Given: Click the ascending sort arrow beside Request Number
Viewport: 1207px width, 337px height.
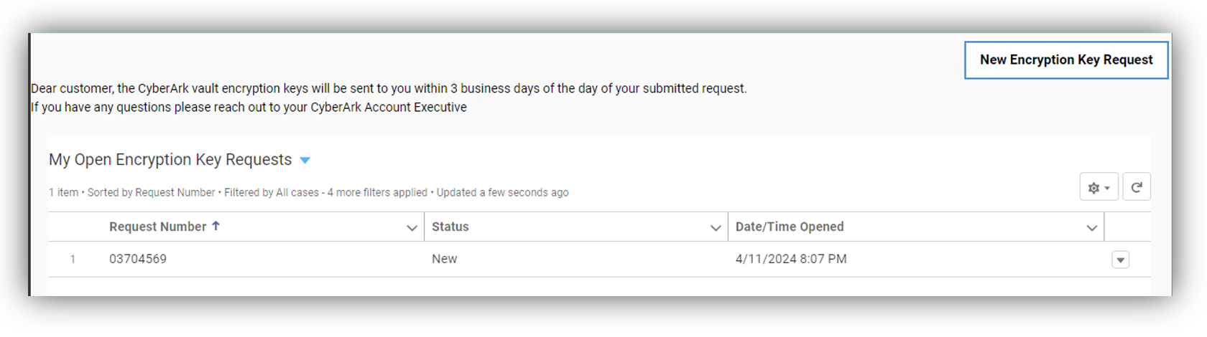Looking at the screenshot, I should (216, 227).
